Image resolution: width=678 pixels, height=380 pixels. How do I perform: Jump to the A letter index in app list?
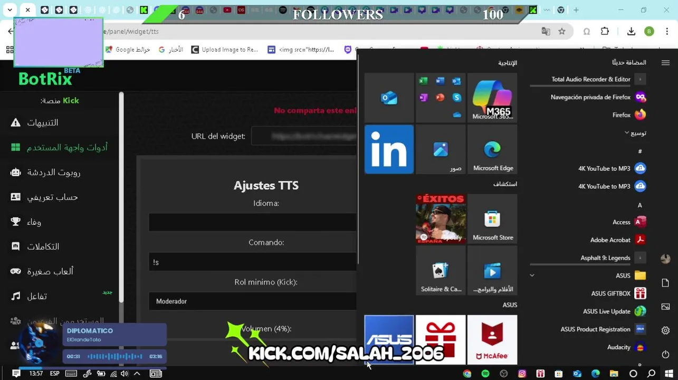coord(640,205)
